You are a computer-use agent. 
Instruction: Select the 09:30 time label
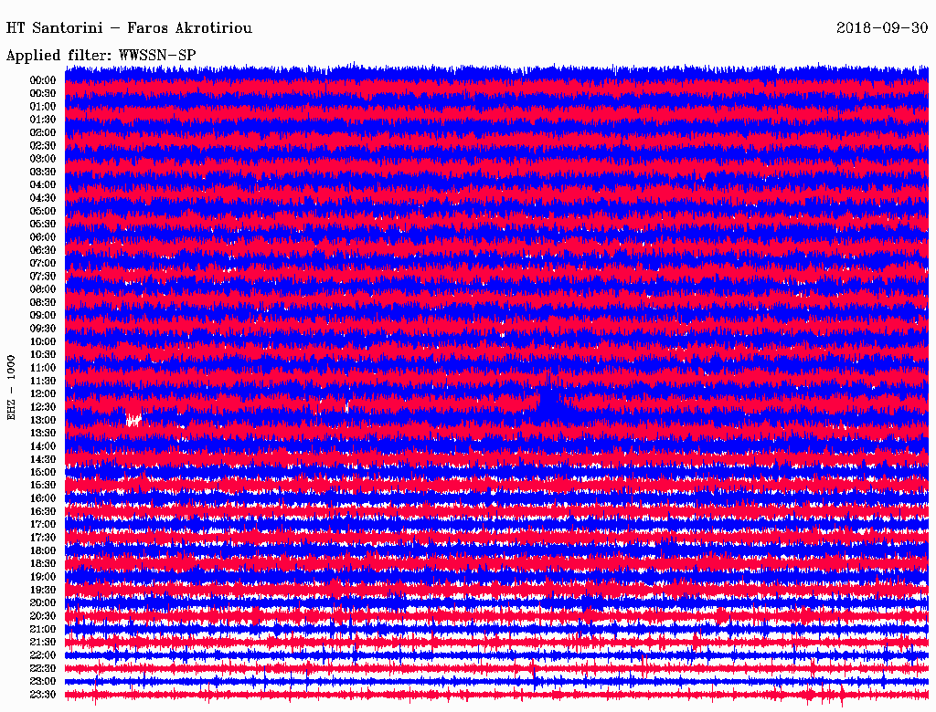43,328
